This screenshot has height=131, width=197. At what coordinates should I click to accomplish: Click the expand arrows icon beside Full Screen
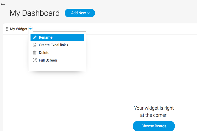coord(35,60)
